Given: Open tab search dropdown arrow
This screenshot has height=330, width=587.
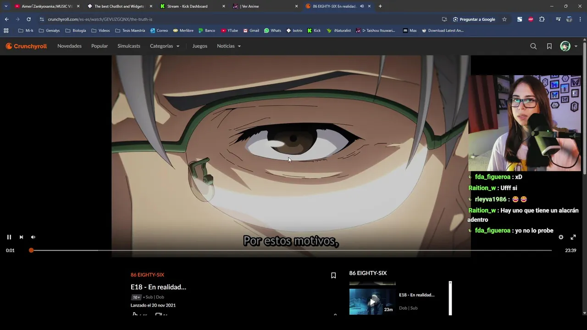Looking at the screenshot, I should coord(6,6).
